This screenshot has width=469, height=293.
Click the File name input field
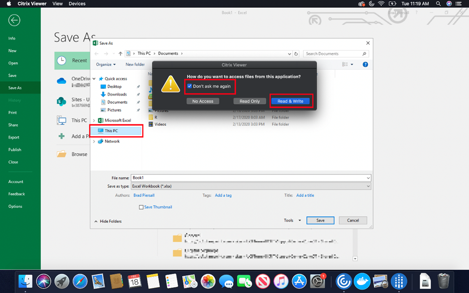pyautogui.click(x=248, y=178)
